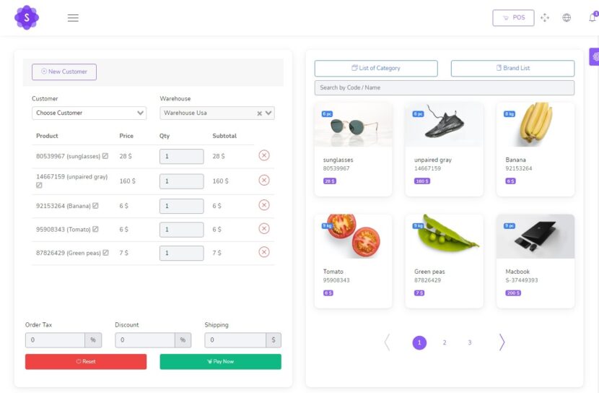Click the Qty column header
This screenshot has height=393, width=599.
point(165,136)
